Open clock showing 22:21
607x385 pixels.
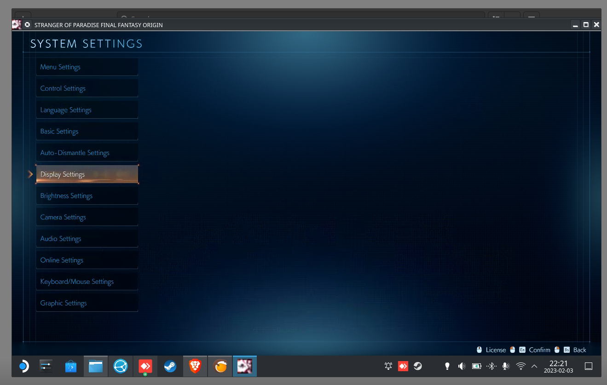tap(558, 366)
